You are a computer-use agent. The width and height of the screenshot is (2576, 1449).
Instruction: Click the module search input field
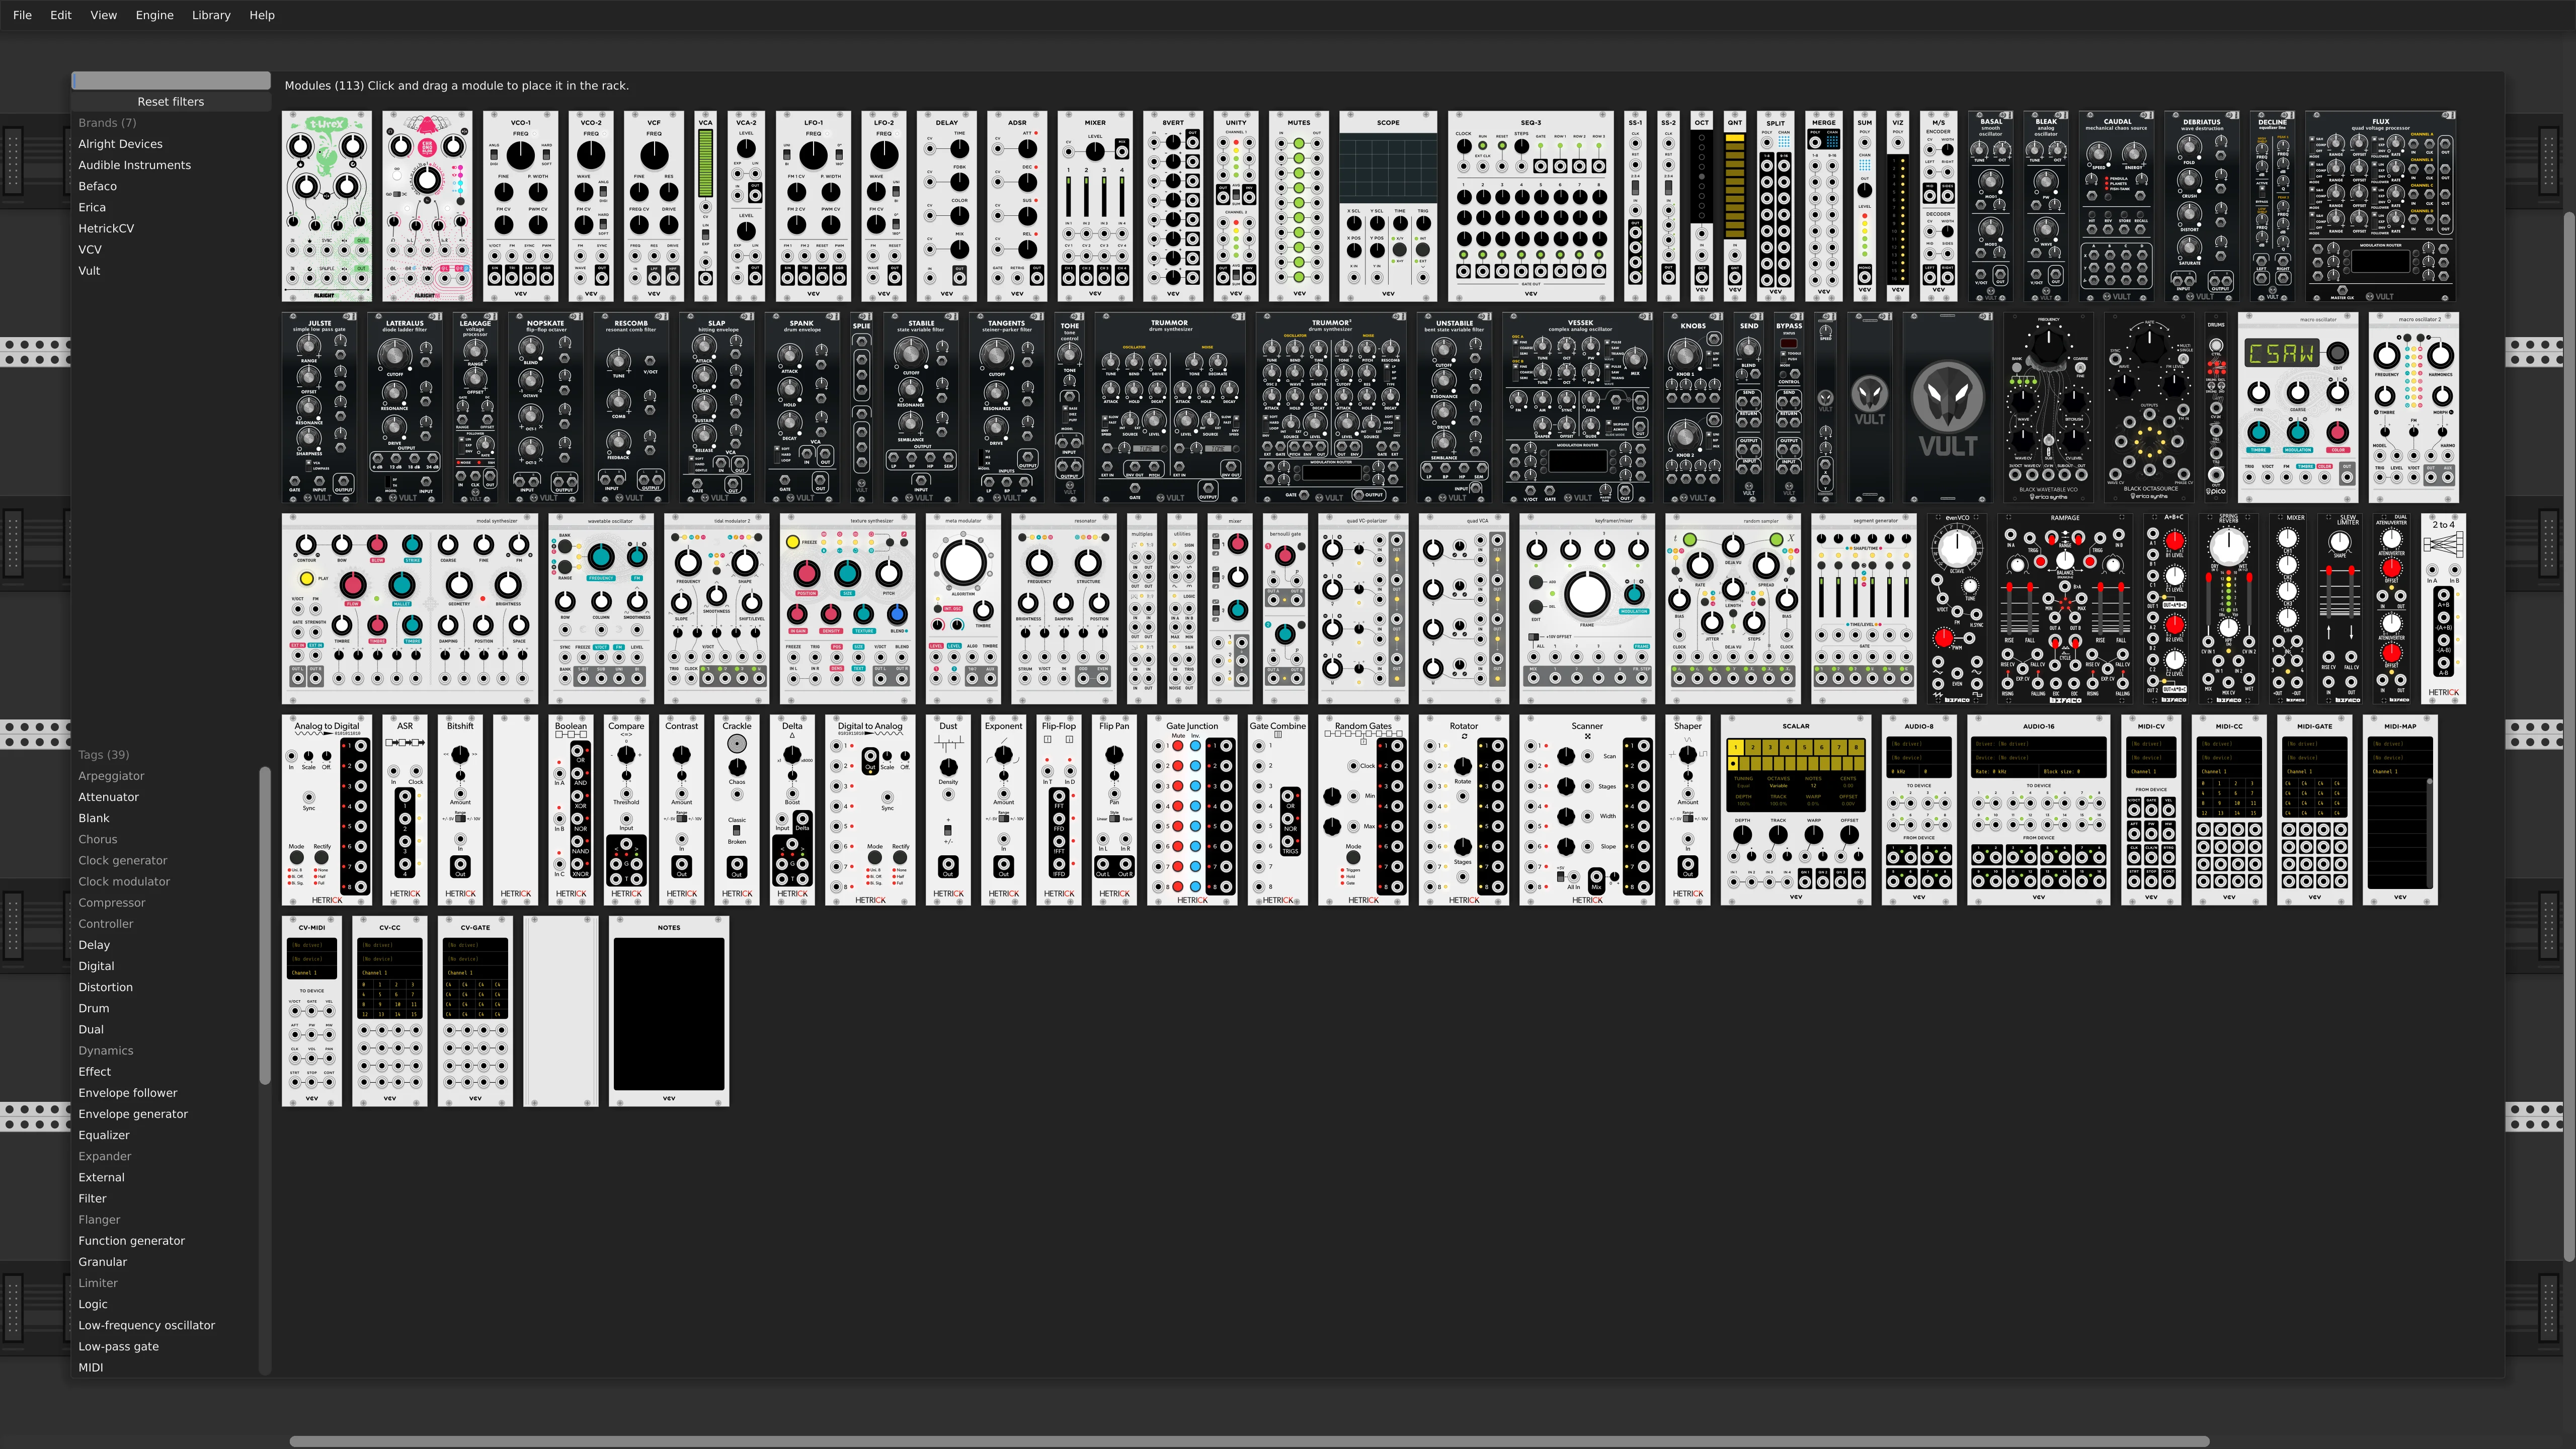click(x=171, y=80)
